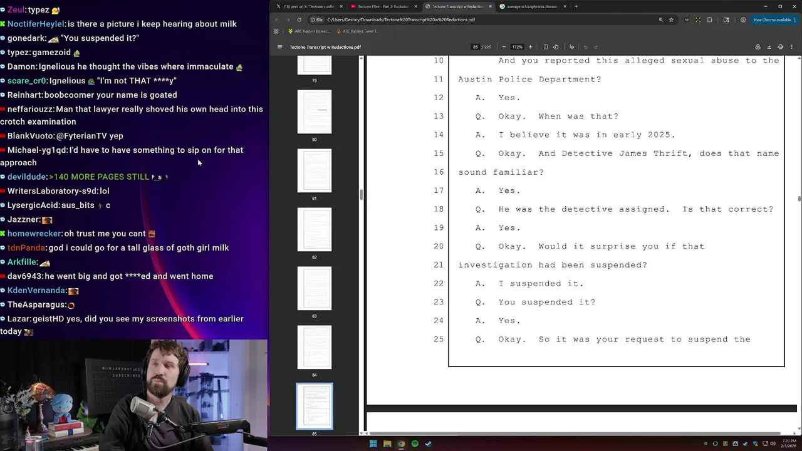Select page 81 thumbnail

click(x=315, y=170)
